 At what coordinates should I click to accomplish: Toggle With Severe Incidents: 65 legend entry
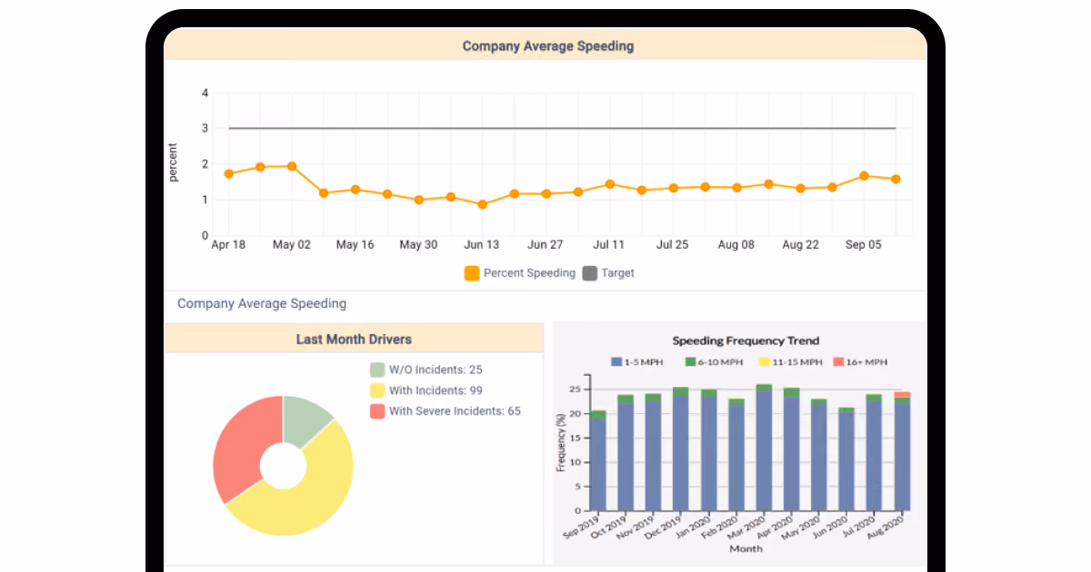click(377, 411)
